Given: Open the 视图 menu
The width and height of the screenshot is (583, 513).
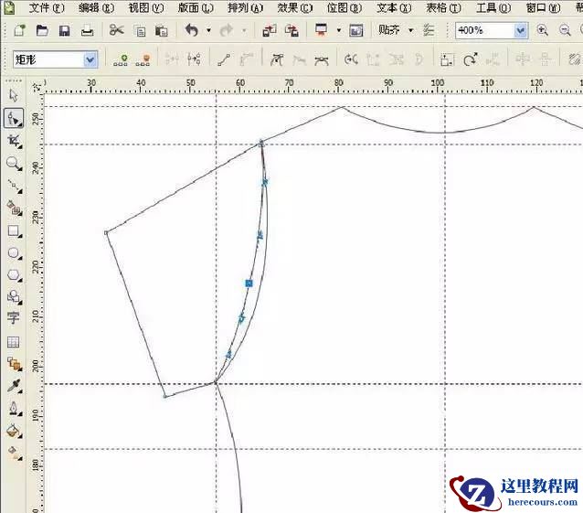Looking at the screenshot, I should (x=146, y=8).
